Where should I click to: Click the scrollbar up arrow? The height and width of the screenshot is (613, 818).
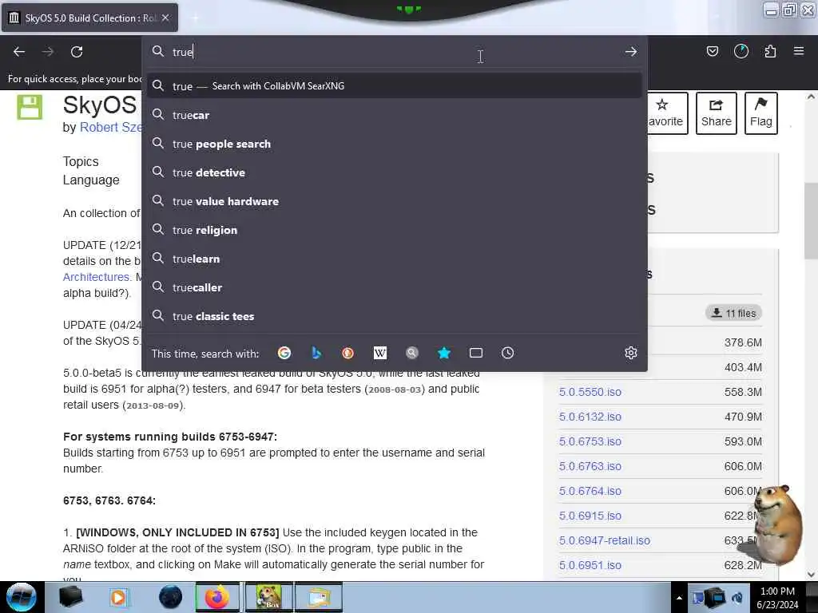(x=811, y=97)
